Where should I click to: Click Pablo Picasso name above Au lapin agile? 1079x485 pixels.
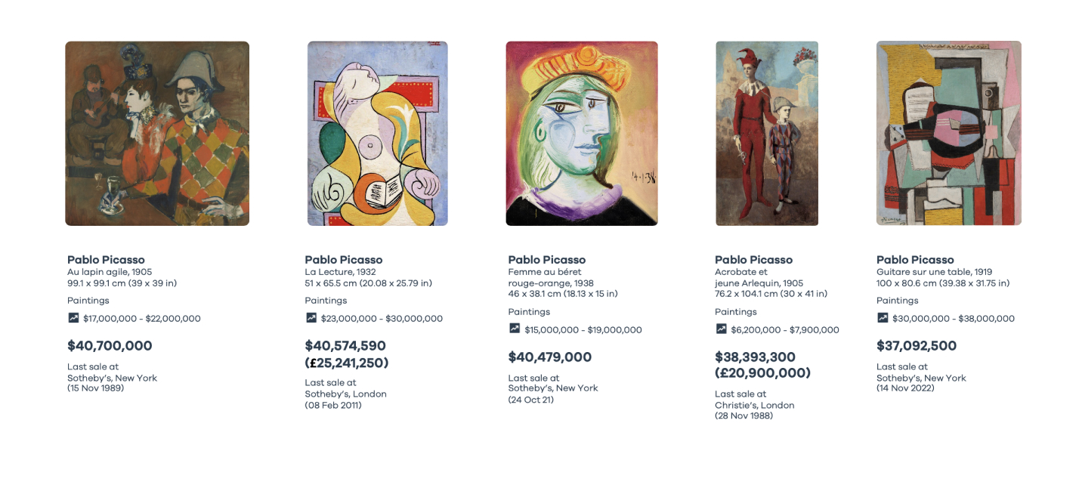106,260
